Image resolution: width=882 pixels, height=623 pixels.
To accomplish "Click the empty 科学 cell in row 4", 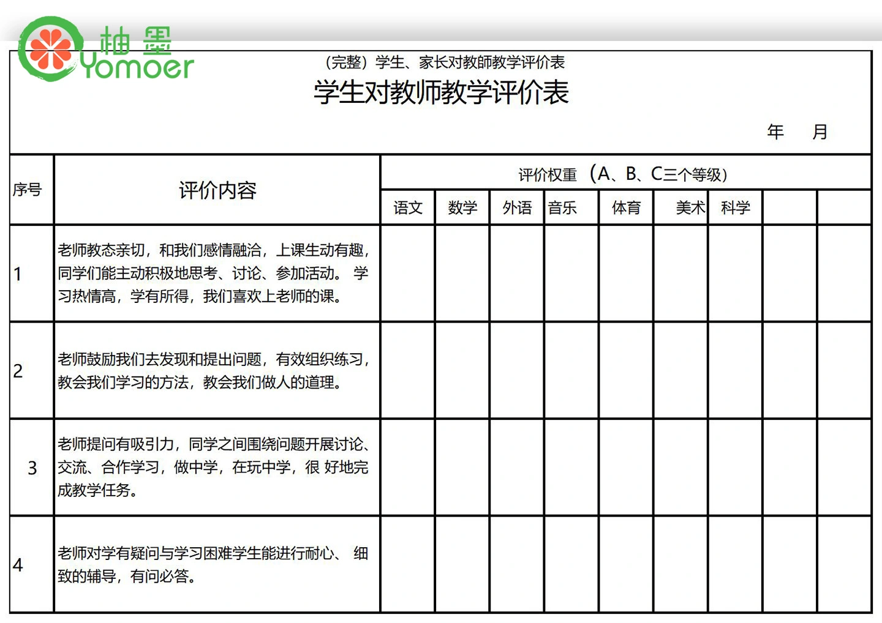I will [735, 564].
